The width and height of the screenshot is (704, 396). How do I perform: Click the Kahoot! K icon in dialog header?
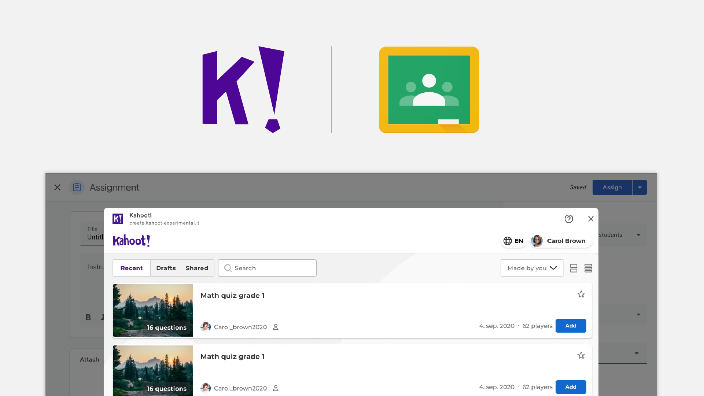[118, 219]
